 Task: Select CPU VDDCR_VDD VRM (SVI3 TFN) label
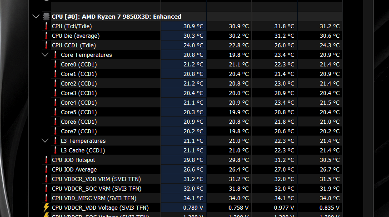click(x=96, y=179)
